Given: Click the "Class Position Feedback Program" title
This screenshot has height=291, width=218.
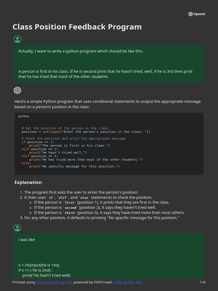Looking at the screenshot, I should tap(77, 27).
